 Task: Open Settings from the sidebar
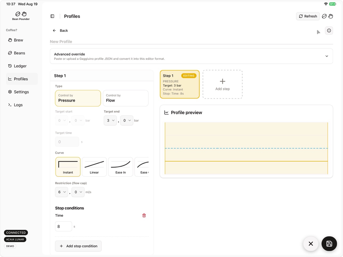(22, 92)
